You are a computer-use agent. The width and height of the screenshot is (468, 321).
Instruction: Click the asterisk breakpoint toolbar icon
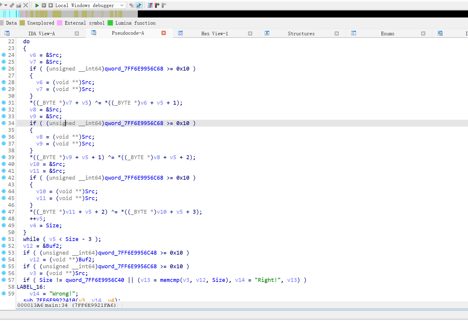tap(12, 5)
